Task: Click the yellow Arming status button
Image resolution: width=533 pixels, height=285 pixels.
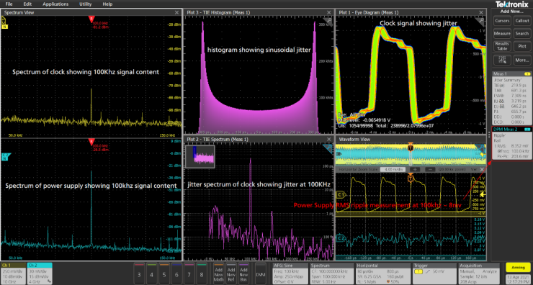Action: coord(517,267)
